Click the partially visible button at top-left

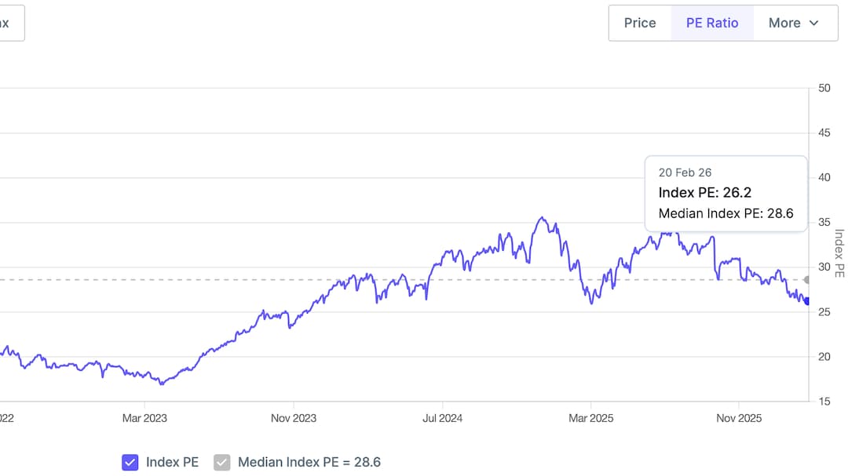(9, 23)
